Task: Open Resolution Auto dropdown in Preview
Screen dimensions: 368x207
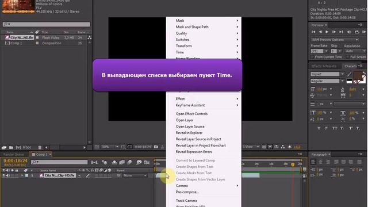Action: (x=355, y=51)
